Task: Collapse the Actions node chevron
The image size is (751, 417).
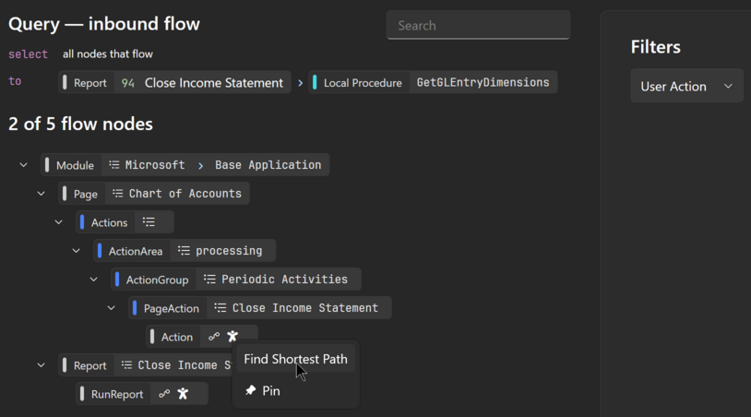Action: pyautogui.click(x=58, y=222)
